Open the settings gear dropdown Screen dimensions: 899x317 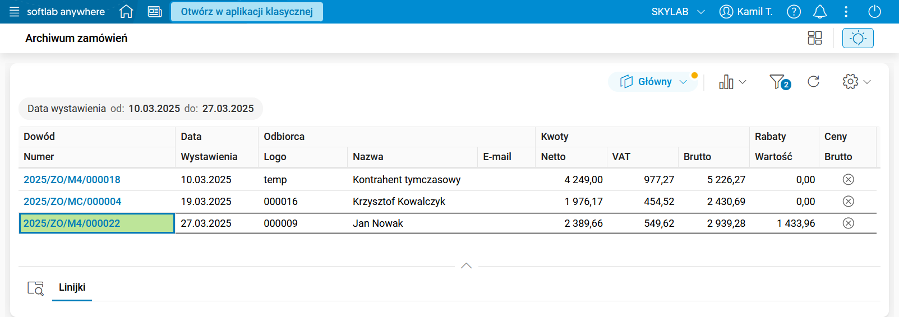856,82
